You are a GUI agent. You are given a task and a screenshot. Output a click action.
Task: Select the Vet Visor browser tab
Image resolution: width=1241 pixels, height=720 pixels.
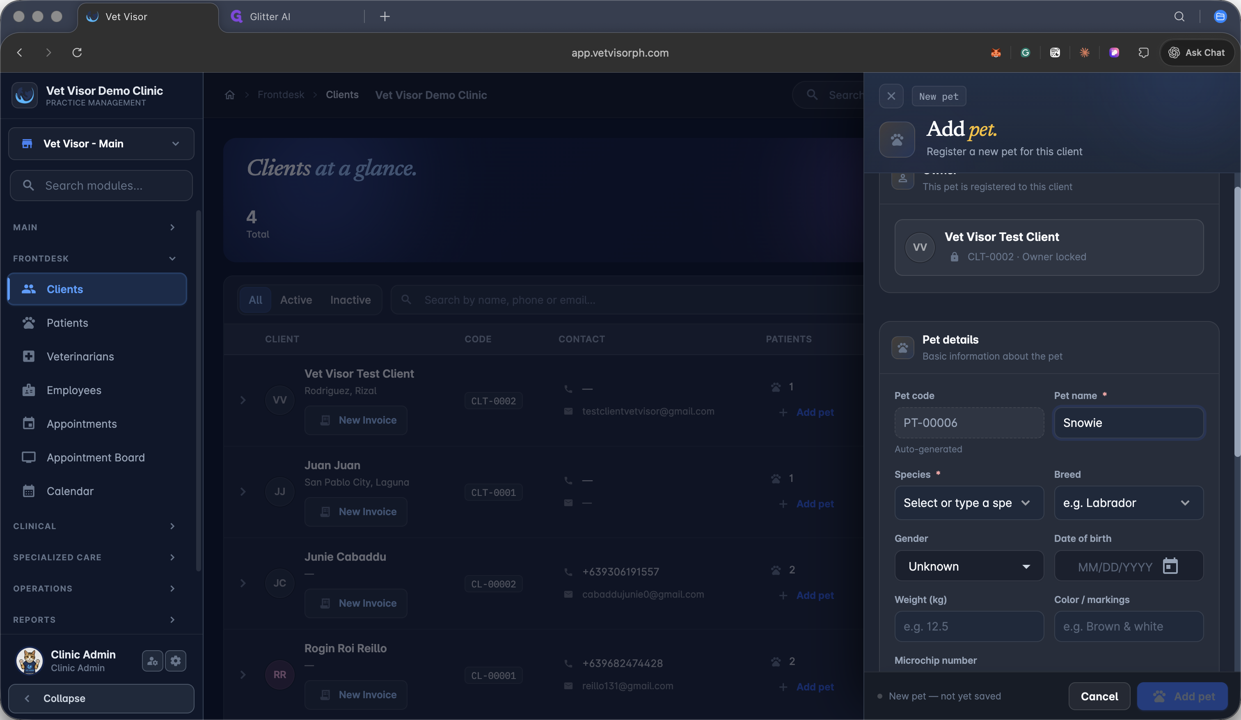[148, 17]
